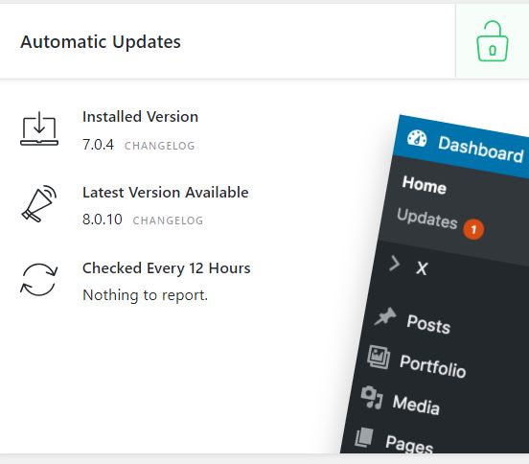
Task: Click the Portfolio images icon
Action: point(379,357)
